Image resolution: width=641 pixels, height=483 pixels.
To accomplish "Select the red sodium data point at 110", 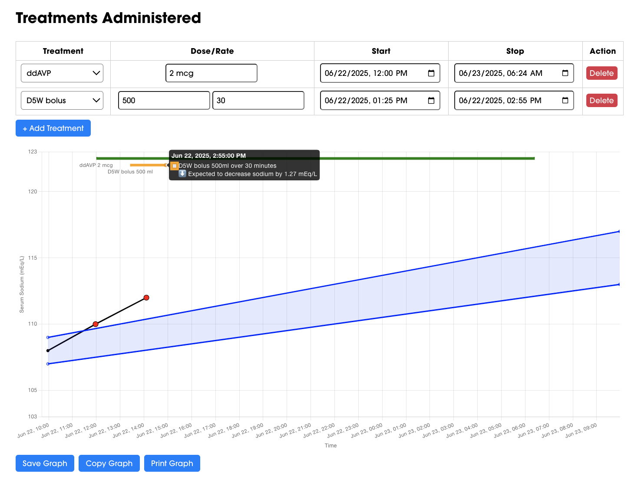I will click(x=96, y=324).
